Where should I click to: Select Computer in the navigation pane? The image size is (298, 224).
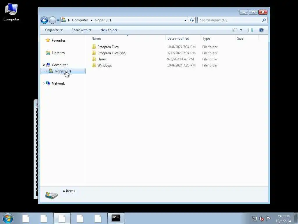pos(60,65)
